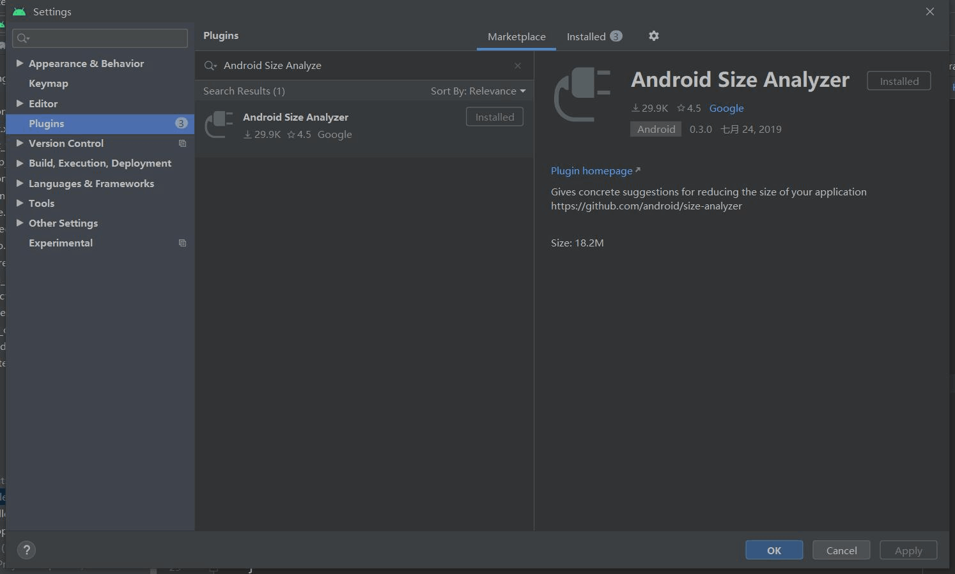This screenshot has width=955, height=574.
Task: Expand the Version Control group
Action: (x=20, y=143)
